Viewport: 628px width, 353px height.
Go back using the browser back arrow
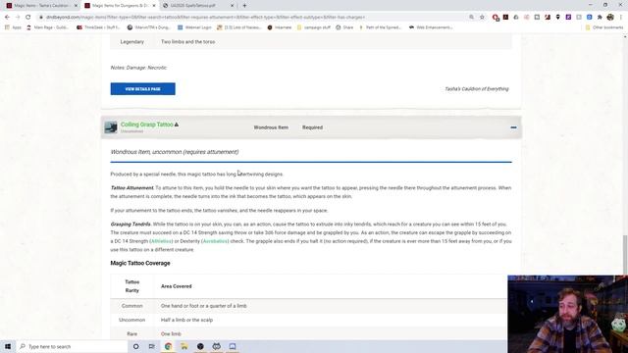pyautogui.click(x=7, y=18)
